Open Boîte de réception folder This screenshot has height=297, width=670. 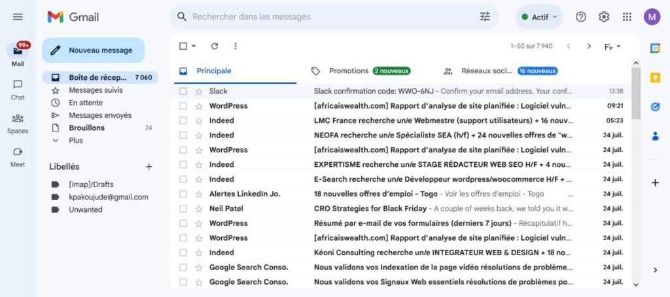[x=100, y=77]
